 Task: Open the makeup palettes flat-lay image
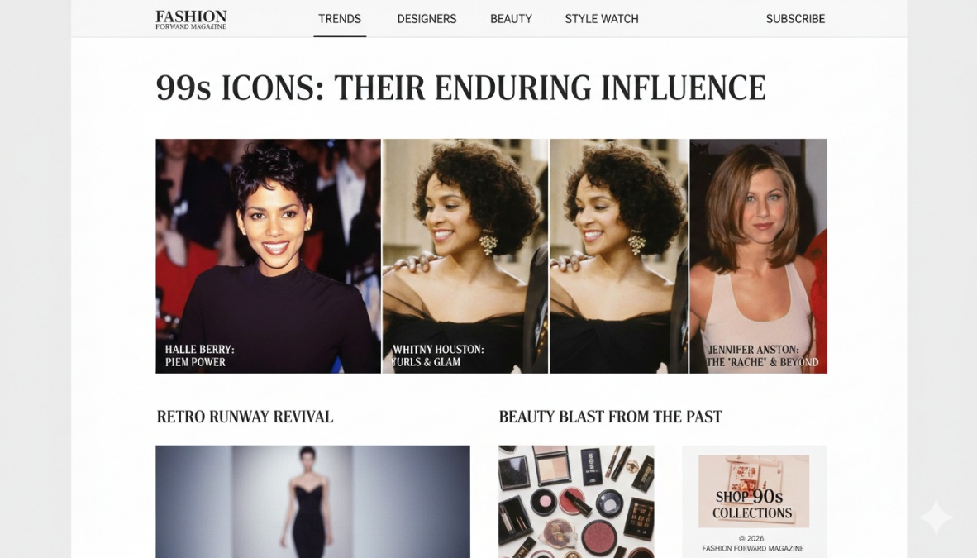576,501
